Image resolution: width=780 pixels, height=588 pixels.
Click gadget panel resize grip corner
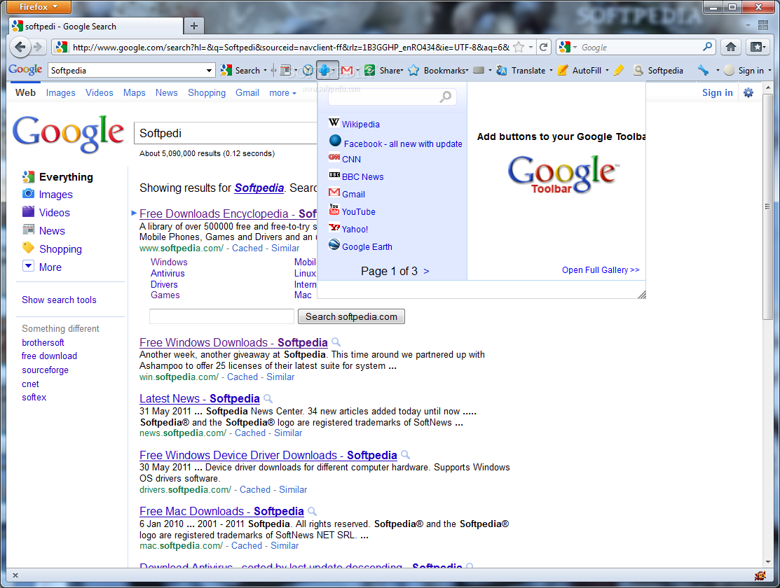tap(642, 294)
